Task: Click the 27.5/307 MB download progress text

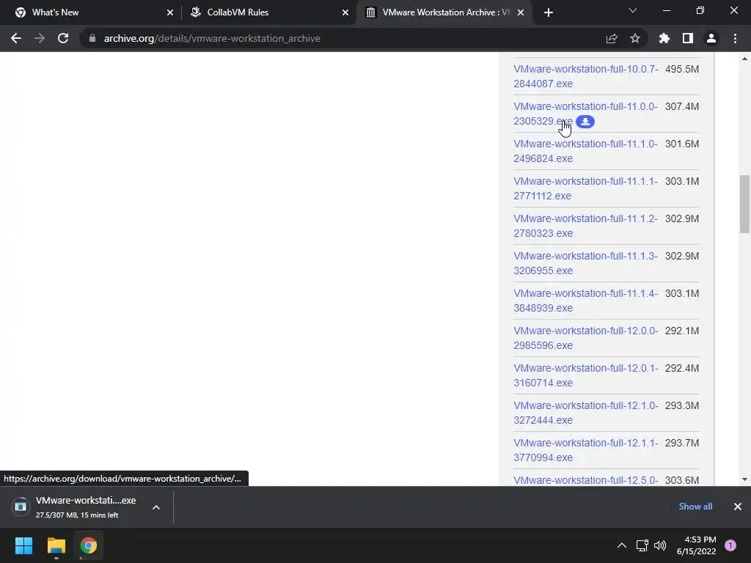Action: [x=76, y=515]
